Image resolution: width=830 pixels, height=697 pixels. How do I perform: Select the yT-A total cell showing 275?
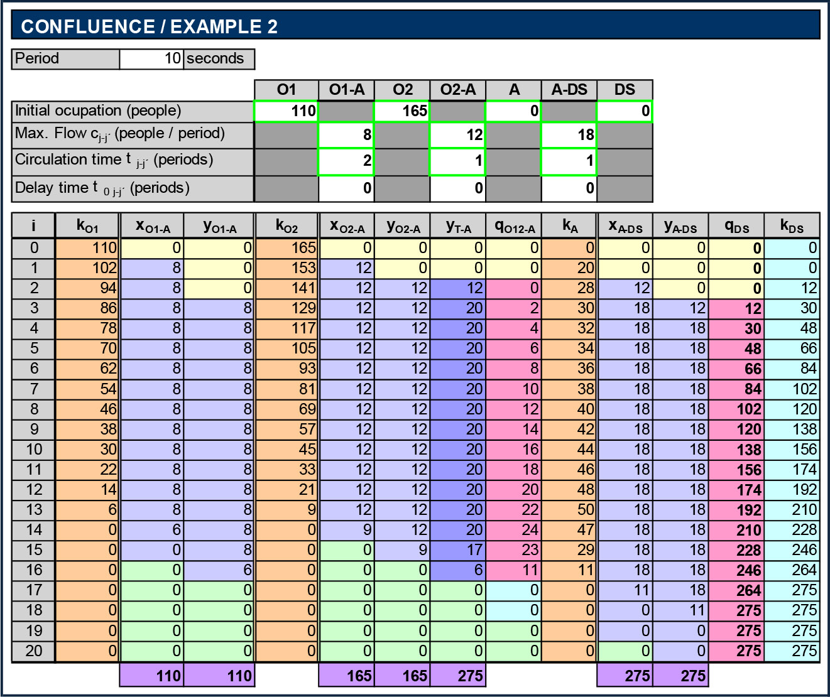(457, 676)
